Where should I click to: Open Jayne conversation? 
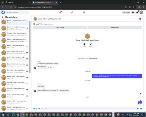15,53
